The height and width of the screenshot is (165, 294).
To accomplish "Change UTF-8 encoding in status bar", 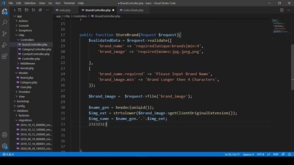I will (x=260, y=154).
